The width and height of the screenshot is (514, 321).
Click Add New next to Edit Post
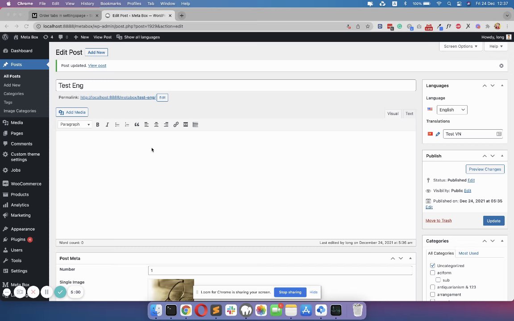96,53
